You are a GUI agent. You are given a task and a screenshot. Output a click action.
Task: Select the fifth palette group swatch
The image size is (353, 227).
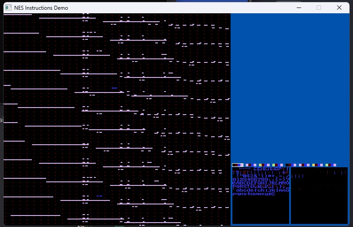[291, 165]
